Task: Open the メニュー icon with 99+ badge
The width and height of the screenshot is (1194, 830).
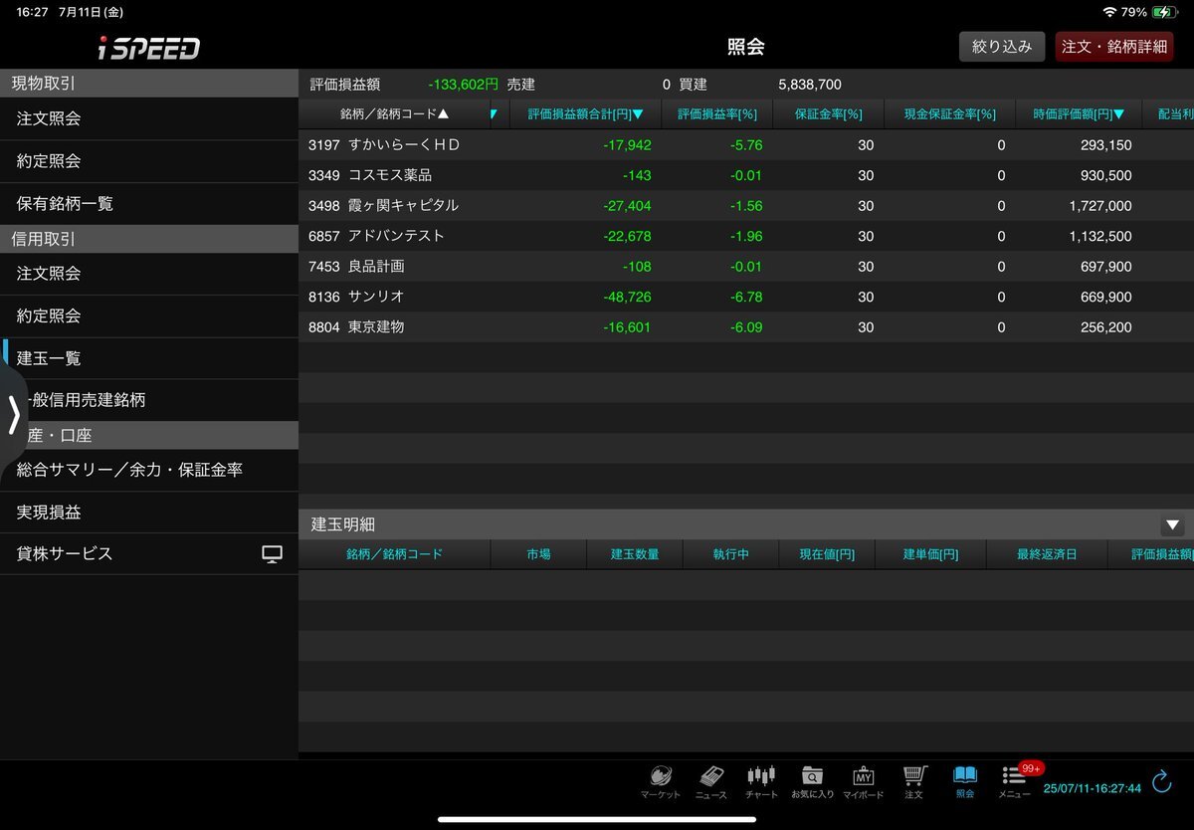Action: 1016,782
